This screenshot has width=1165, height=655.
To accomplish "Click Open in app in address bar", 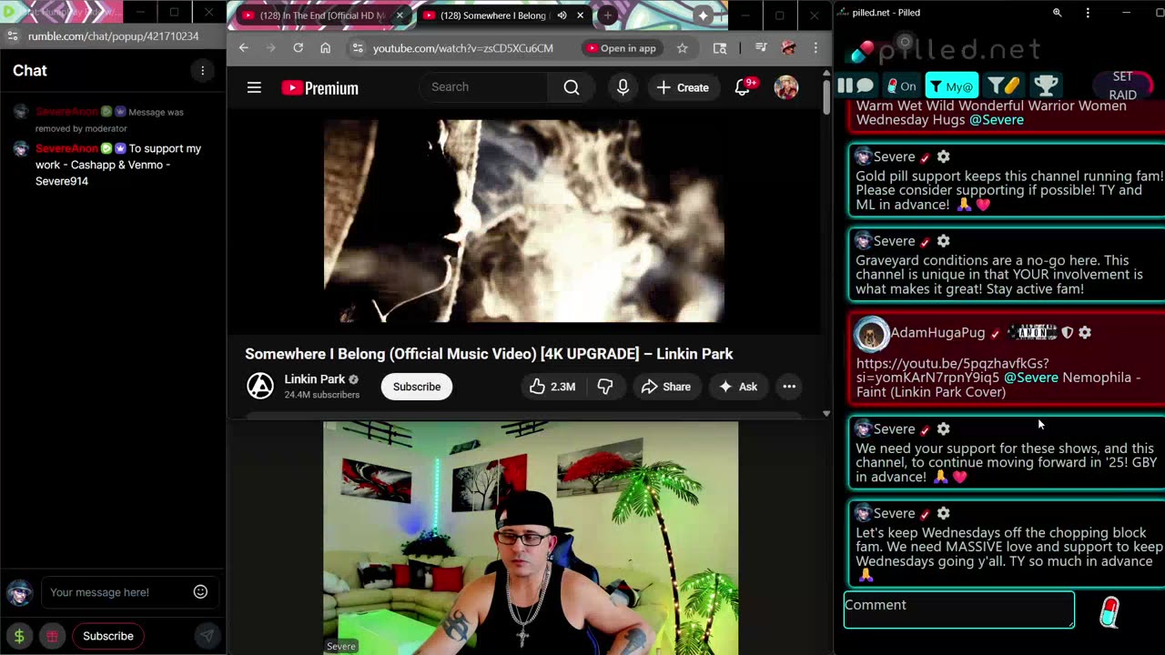I will (x=621, y=48).
